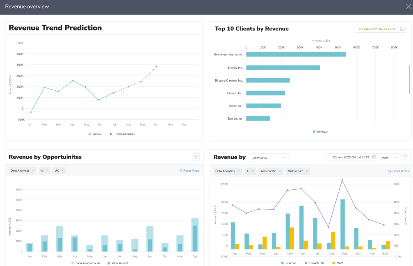This screenshot has width=413, height=266.
Task: Open the filter funnel in Revenue by Opportuinites
Action: click(196, 157)
